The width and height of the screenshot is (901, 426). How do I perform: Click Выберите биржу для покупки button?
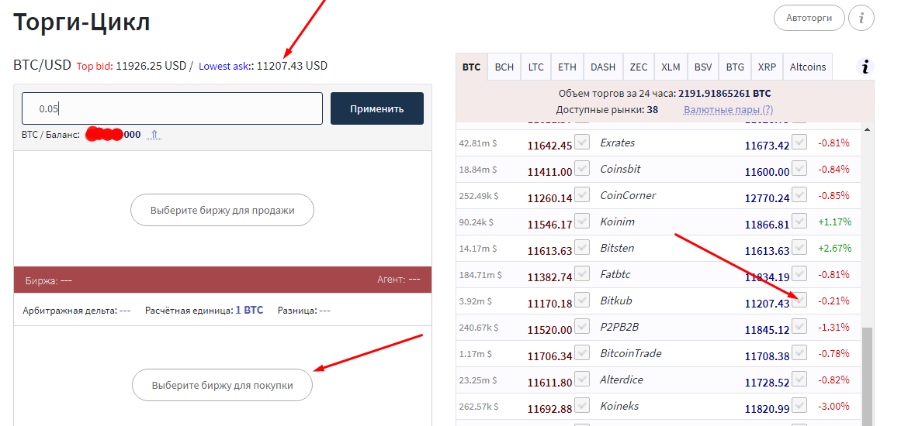(x=223, y=385)
